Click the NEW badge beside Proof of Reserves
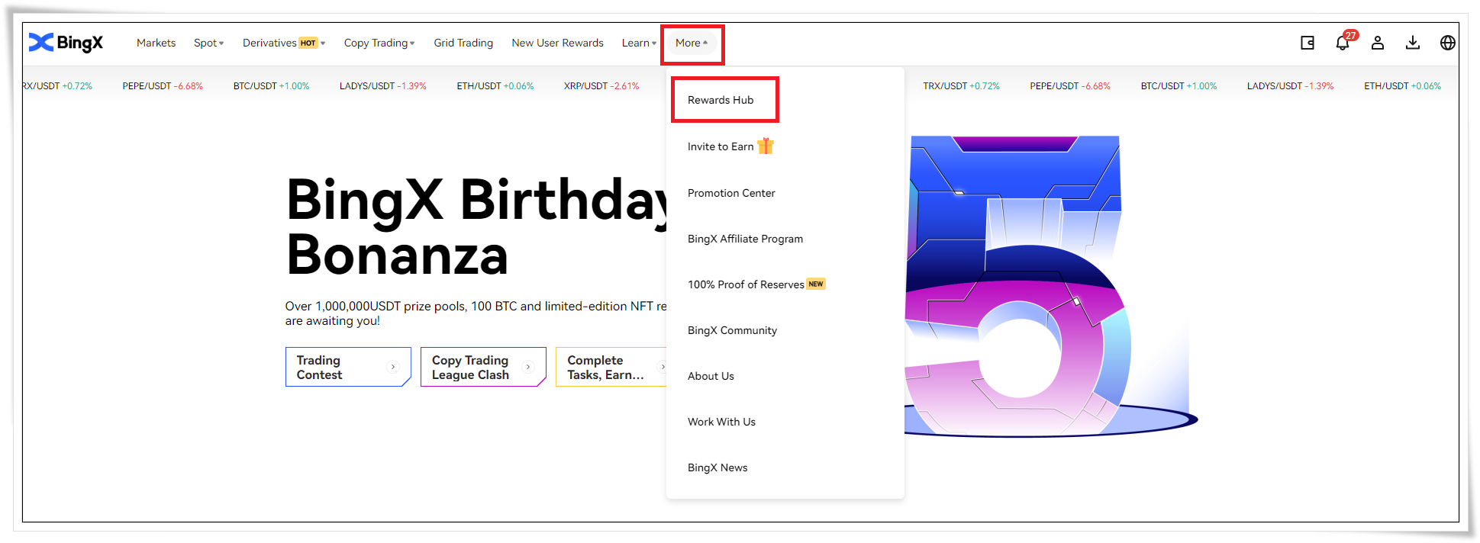 pyautogui.click(x=816, y=284)
